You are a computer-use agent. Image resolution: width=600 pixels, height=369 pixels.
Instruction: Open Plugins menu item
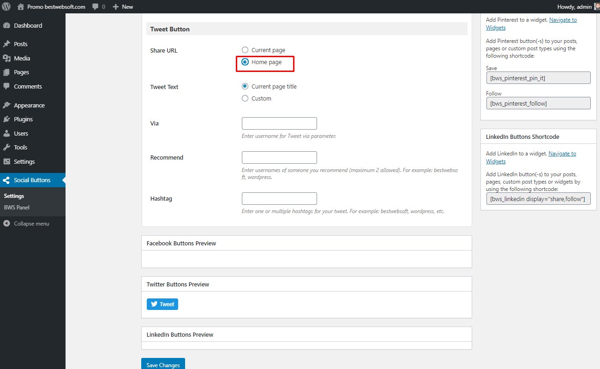(x=32, y=119)
